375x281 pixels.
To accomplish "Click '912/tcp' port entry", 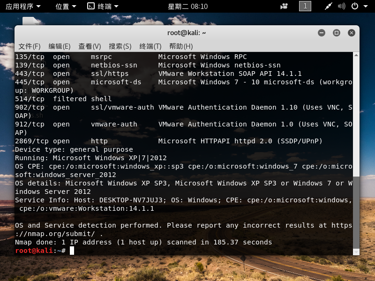I will click(30, 124).
